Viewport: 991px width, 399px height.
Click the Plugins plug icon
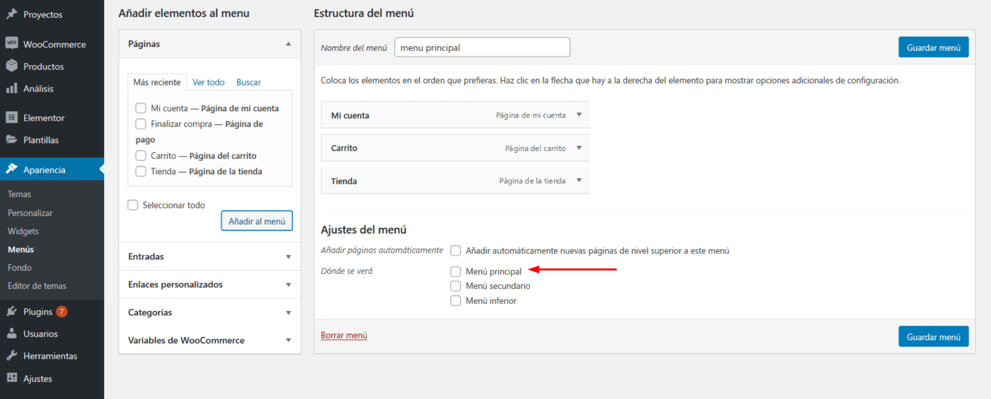point(11,311)
